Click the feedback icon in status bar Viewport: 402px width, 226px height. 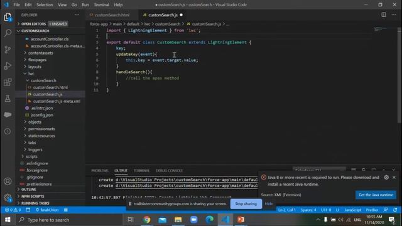386,210
